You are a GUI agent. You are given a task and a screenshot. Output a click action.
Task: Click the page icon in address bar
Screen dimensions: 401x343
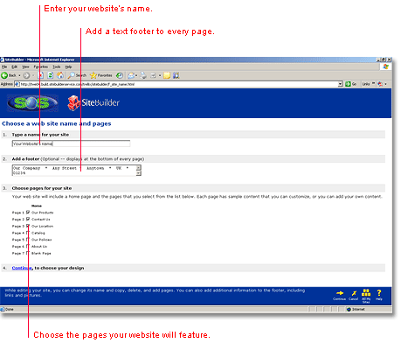click(x=17, y=84)
